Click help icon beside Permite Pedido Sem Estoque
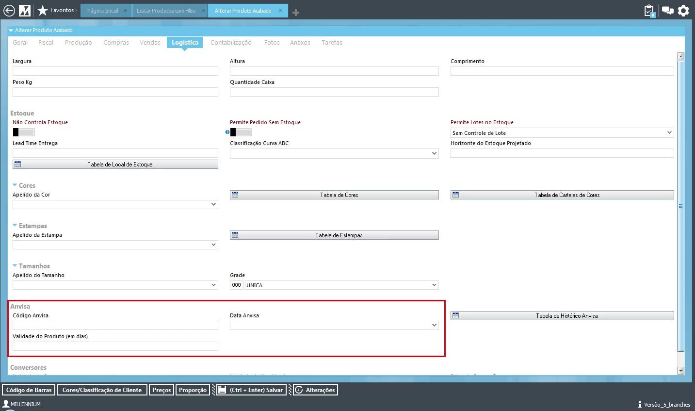Viewport: 695px width, 411px height. tap(227, 132)
